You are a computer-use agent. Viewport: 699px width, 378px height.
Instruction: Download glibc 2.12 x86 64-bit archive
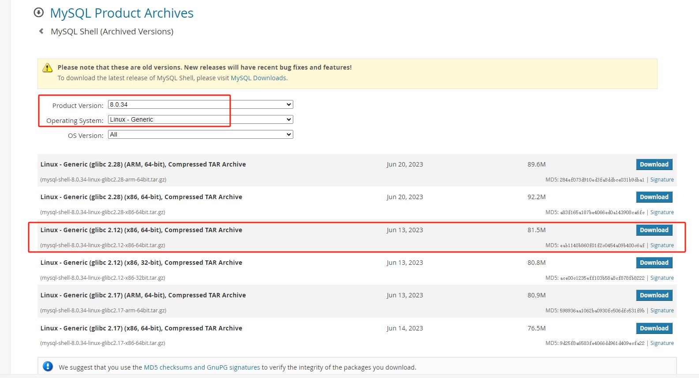click(x=654, y=230)
